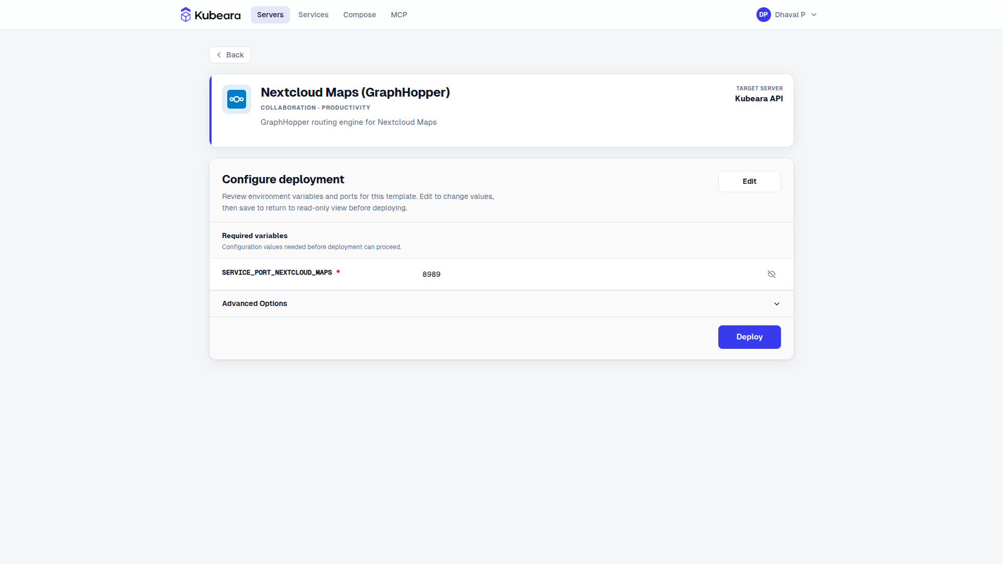Screen dimensions: 1003x564
Task: Open the MCP tab
Action: point(399,15)
